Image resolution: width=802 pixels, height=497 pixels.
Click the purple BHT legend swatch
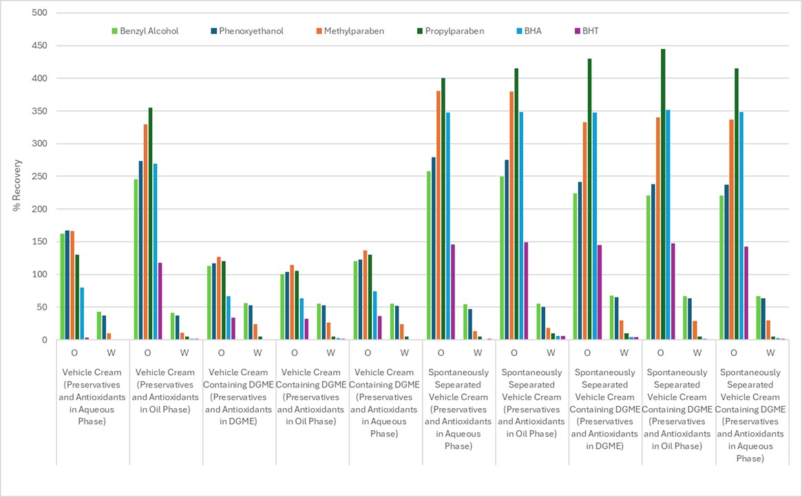pos(577,31)
